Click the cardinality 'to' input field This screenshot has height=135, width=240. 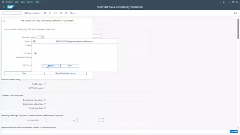(76, 120)
